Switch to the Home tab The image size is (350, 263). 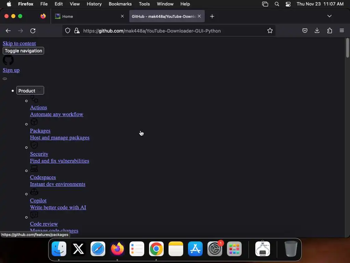[90, 16]
